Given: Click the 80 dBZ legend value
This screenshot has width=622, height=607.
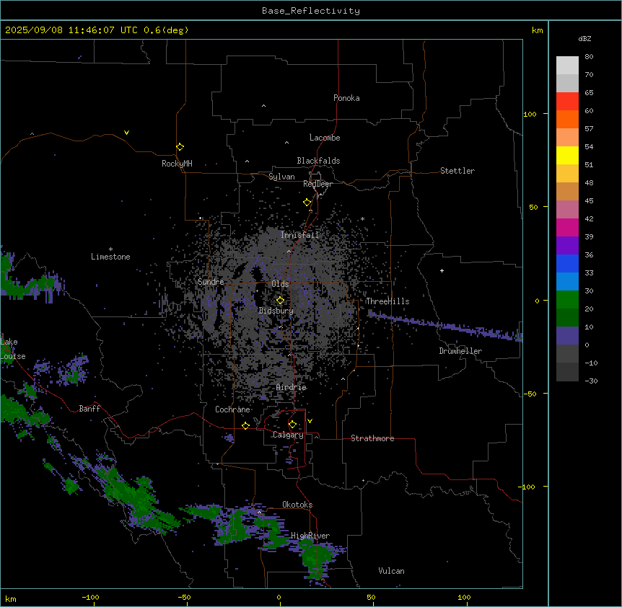Looking at the screenshot, I should (589, 57).
